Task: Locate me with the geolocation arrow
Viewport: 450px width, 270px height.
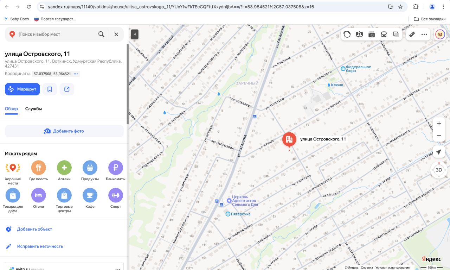Action: (439, 152)
